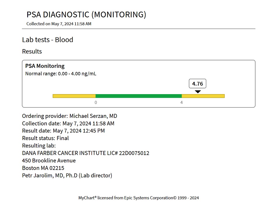This screenshot has height=205, width=278.
Task: Click the left yellow bar segment
Action: click(x=74, y=96)
